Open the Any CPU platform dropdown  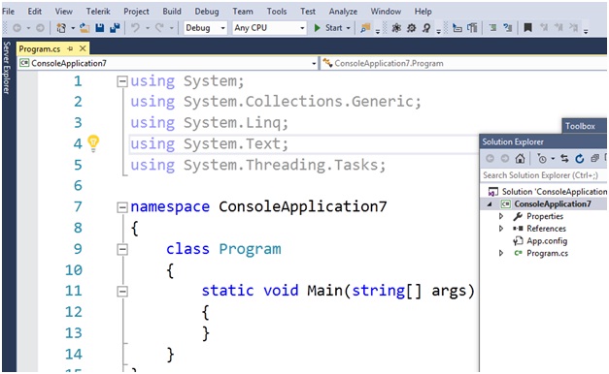[270, 28]
